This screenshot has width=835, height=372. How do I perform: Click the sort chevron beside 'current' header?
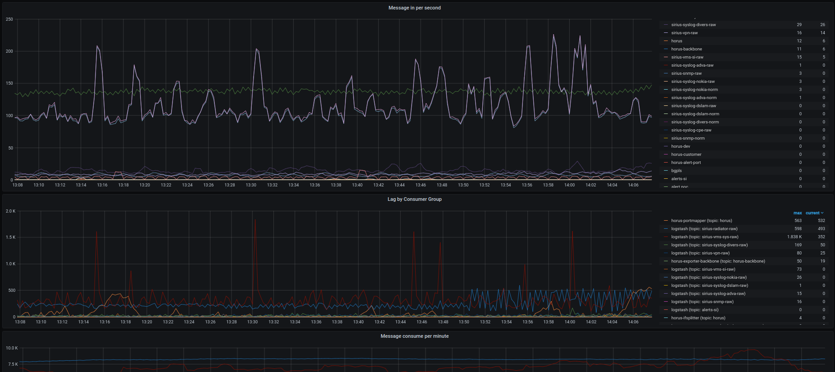[x=822, y=213]
